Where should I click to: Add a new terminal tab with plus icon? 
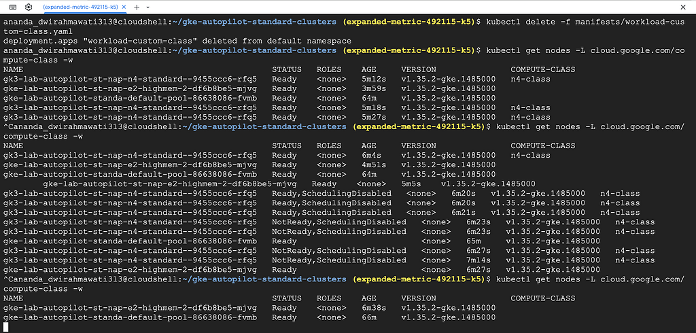(137, 7)
